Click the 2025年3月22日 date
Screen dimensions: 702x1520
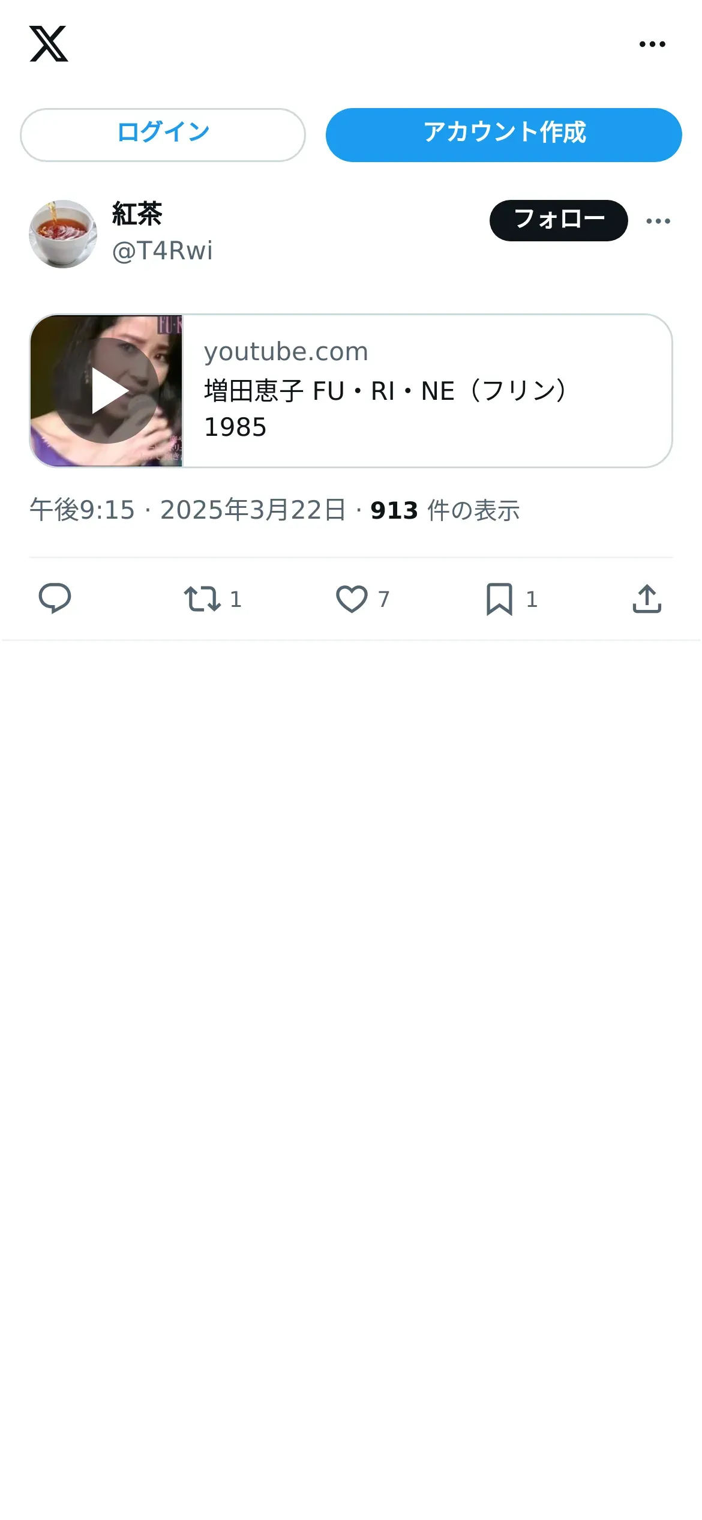click(x=253, y=510)
